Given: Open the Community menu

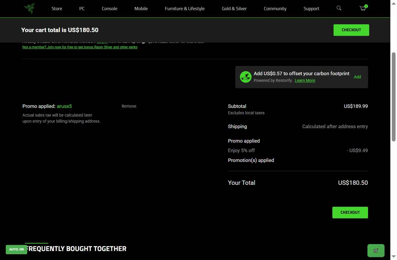Looking at the screenshot, I should coord(275,9).
